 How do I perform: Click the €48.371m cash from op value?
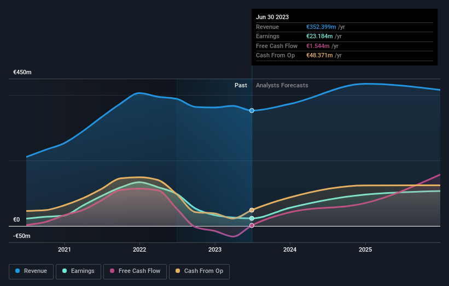click(319, 56)
